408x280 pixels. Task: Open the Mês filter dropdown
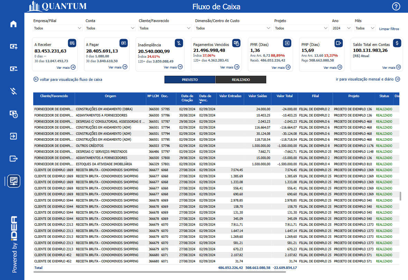coord(365,28)
